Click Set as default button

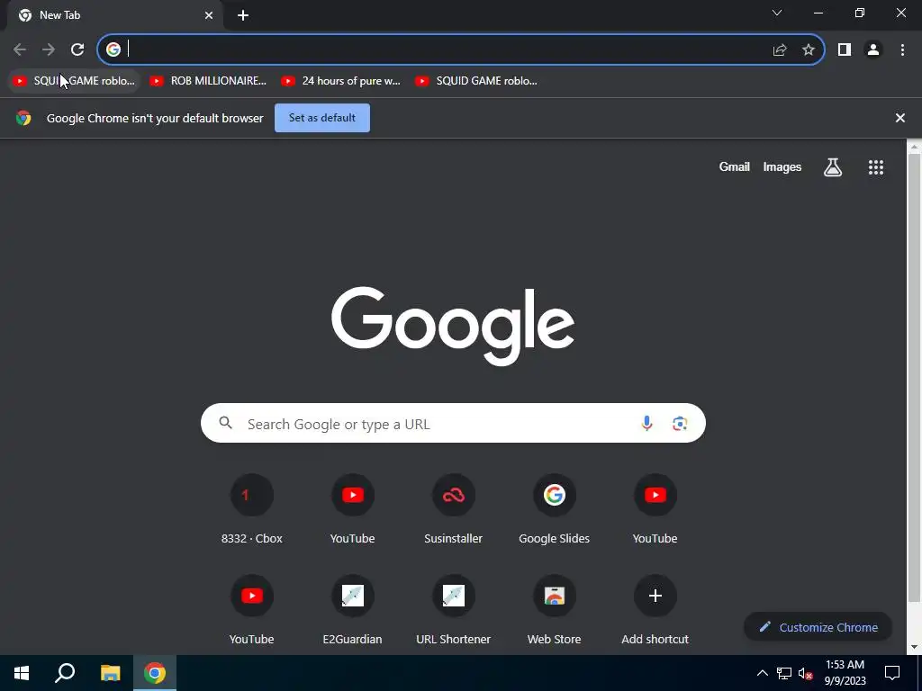[x=322, y=118]
